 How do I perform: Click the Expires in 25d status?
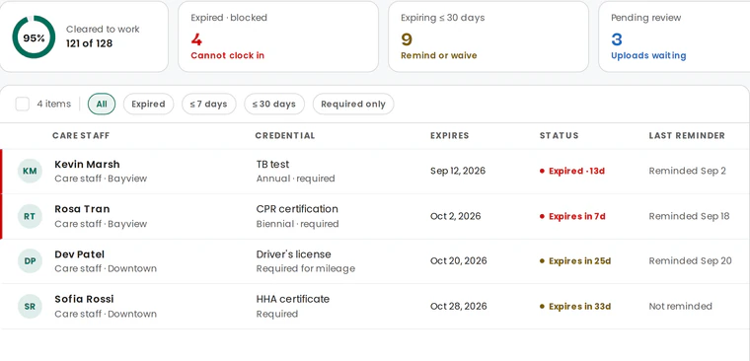(575, 261)
